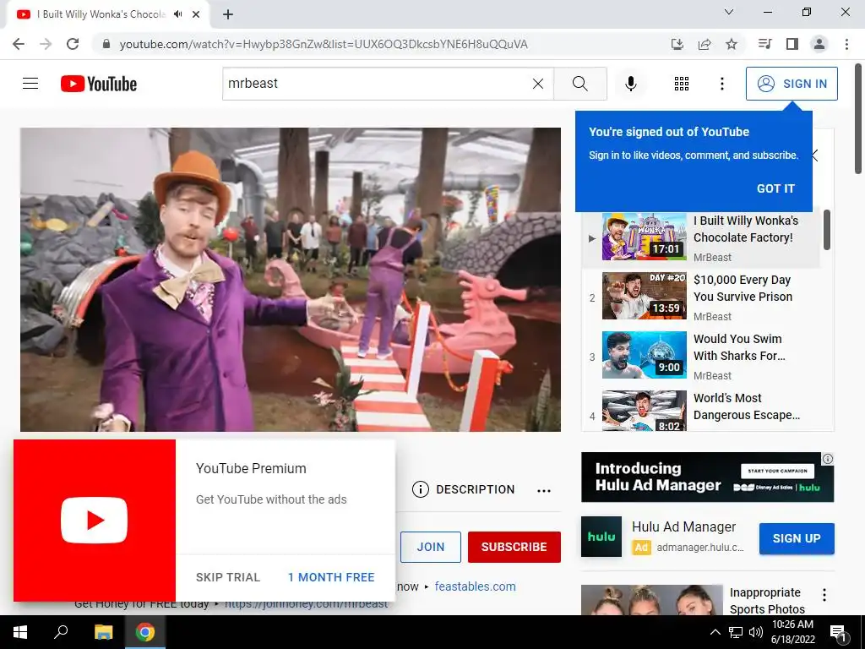Click Hulu SIGN UP button
Image resolution: width=865 pixels, height=649 pixels.
click(x=797, y=538)
